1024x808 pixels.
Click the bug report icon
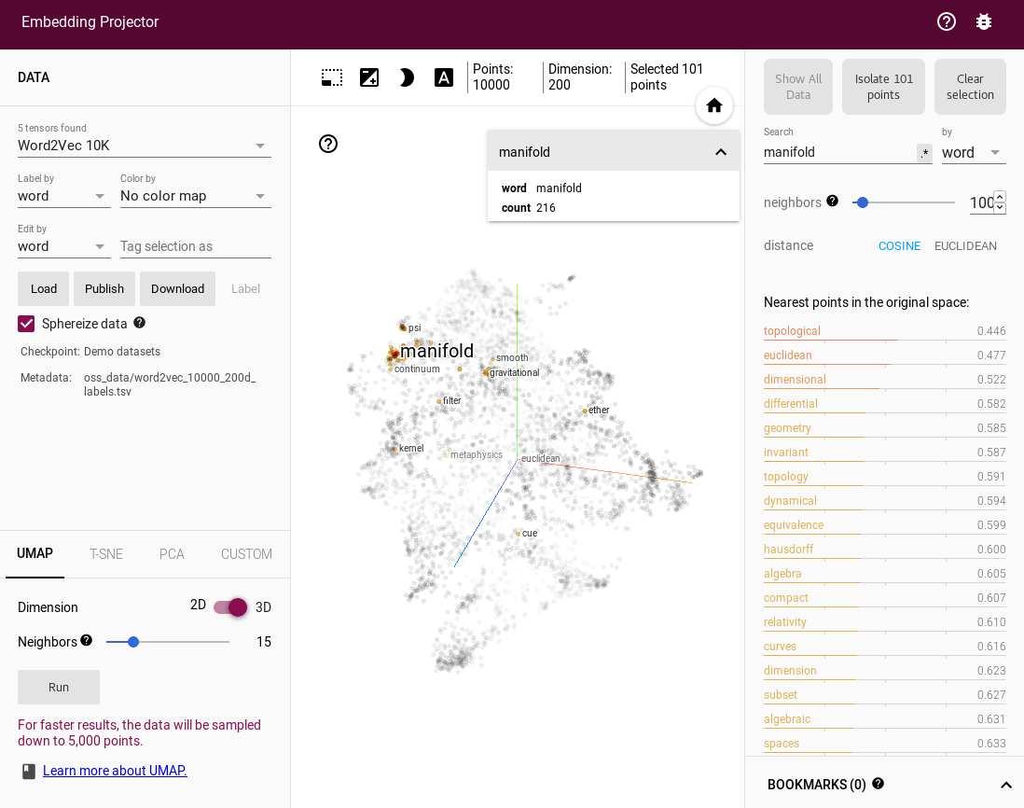pos(984,21)
